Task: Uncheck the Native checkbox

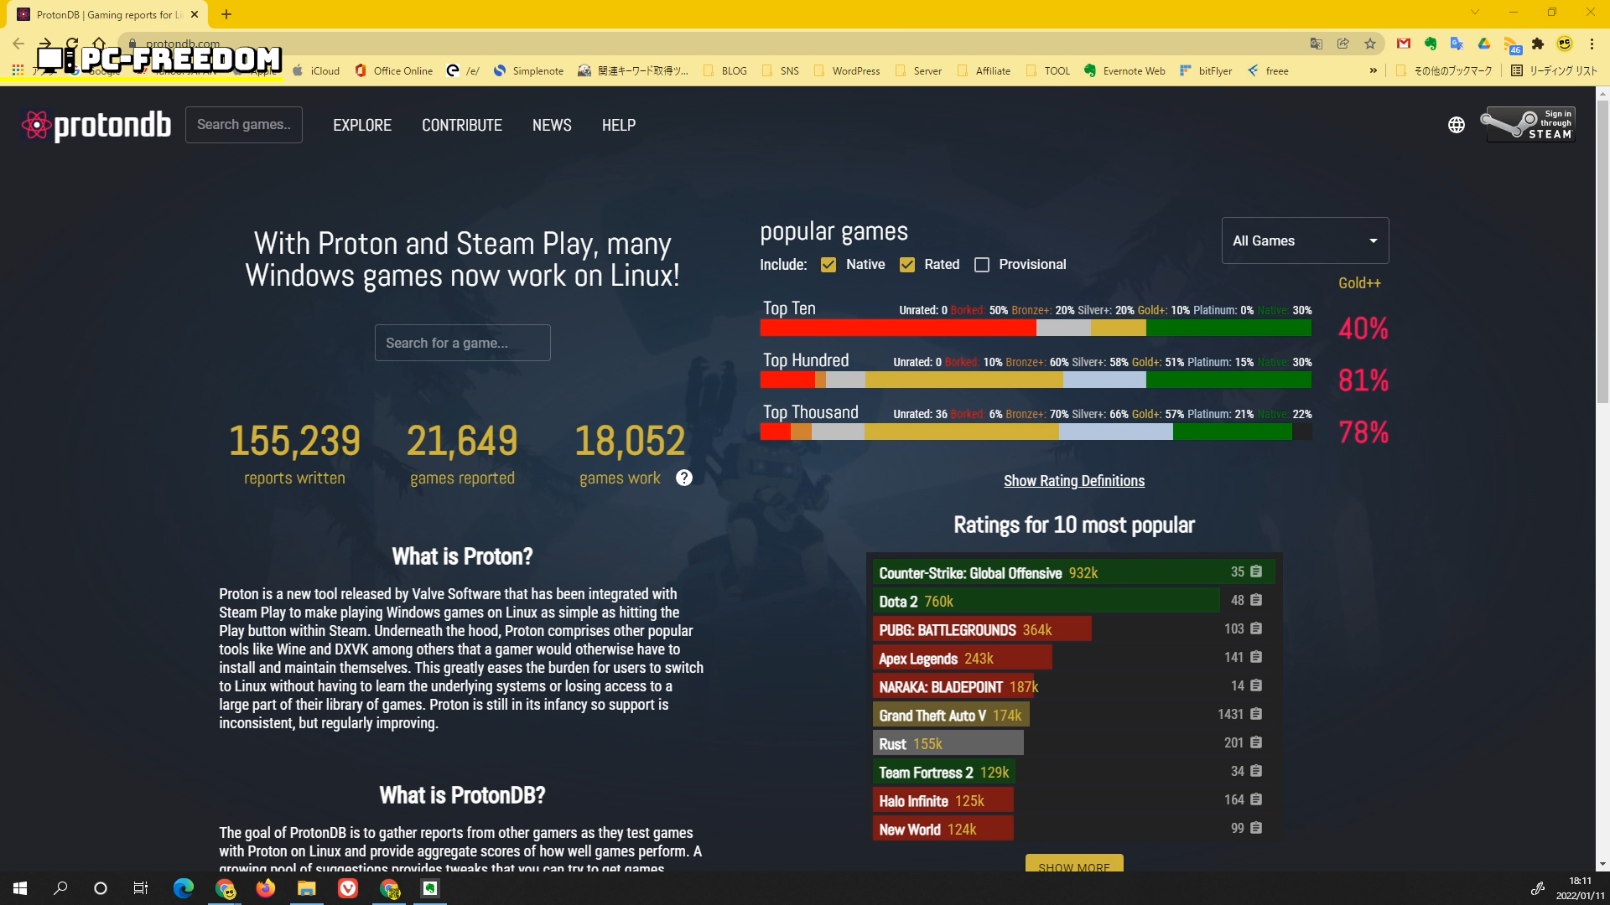Action: point(828,265)
